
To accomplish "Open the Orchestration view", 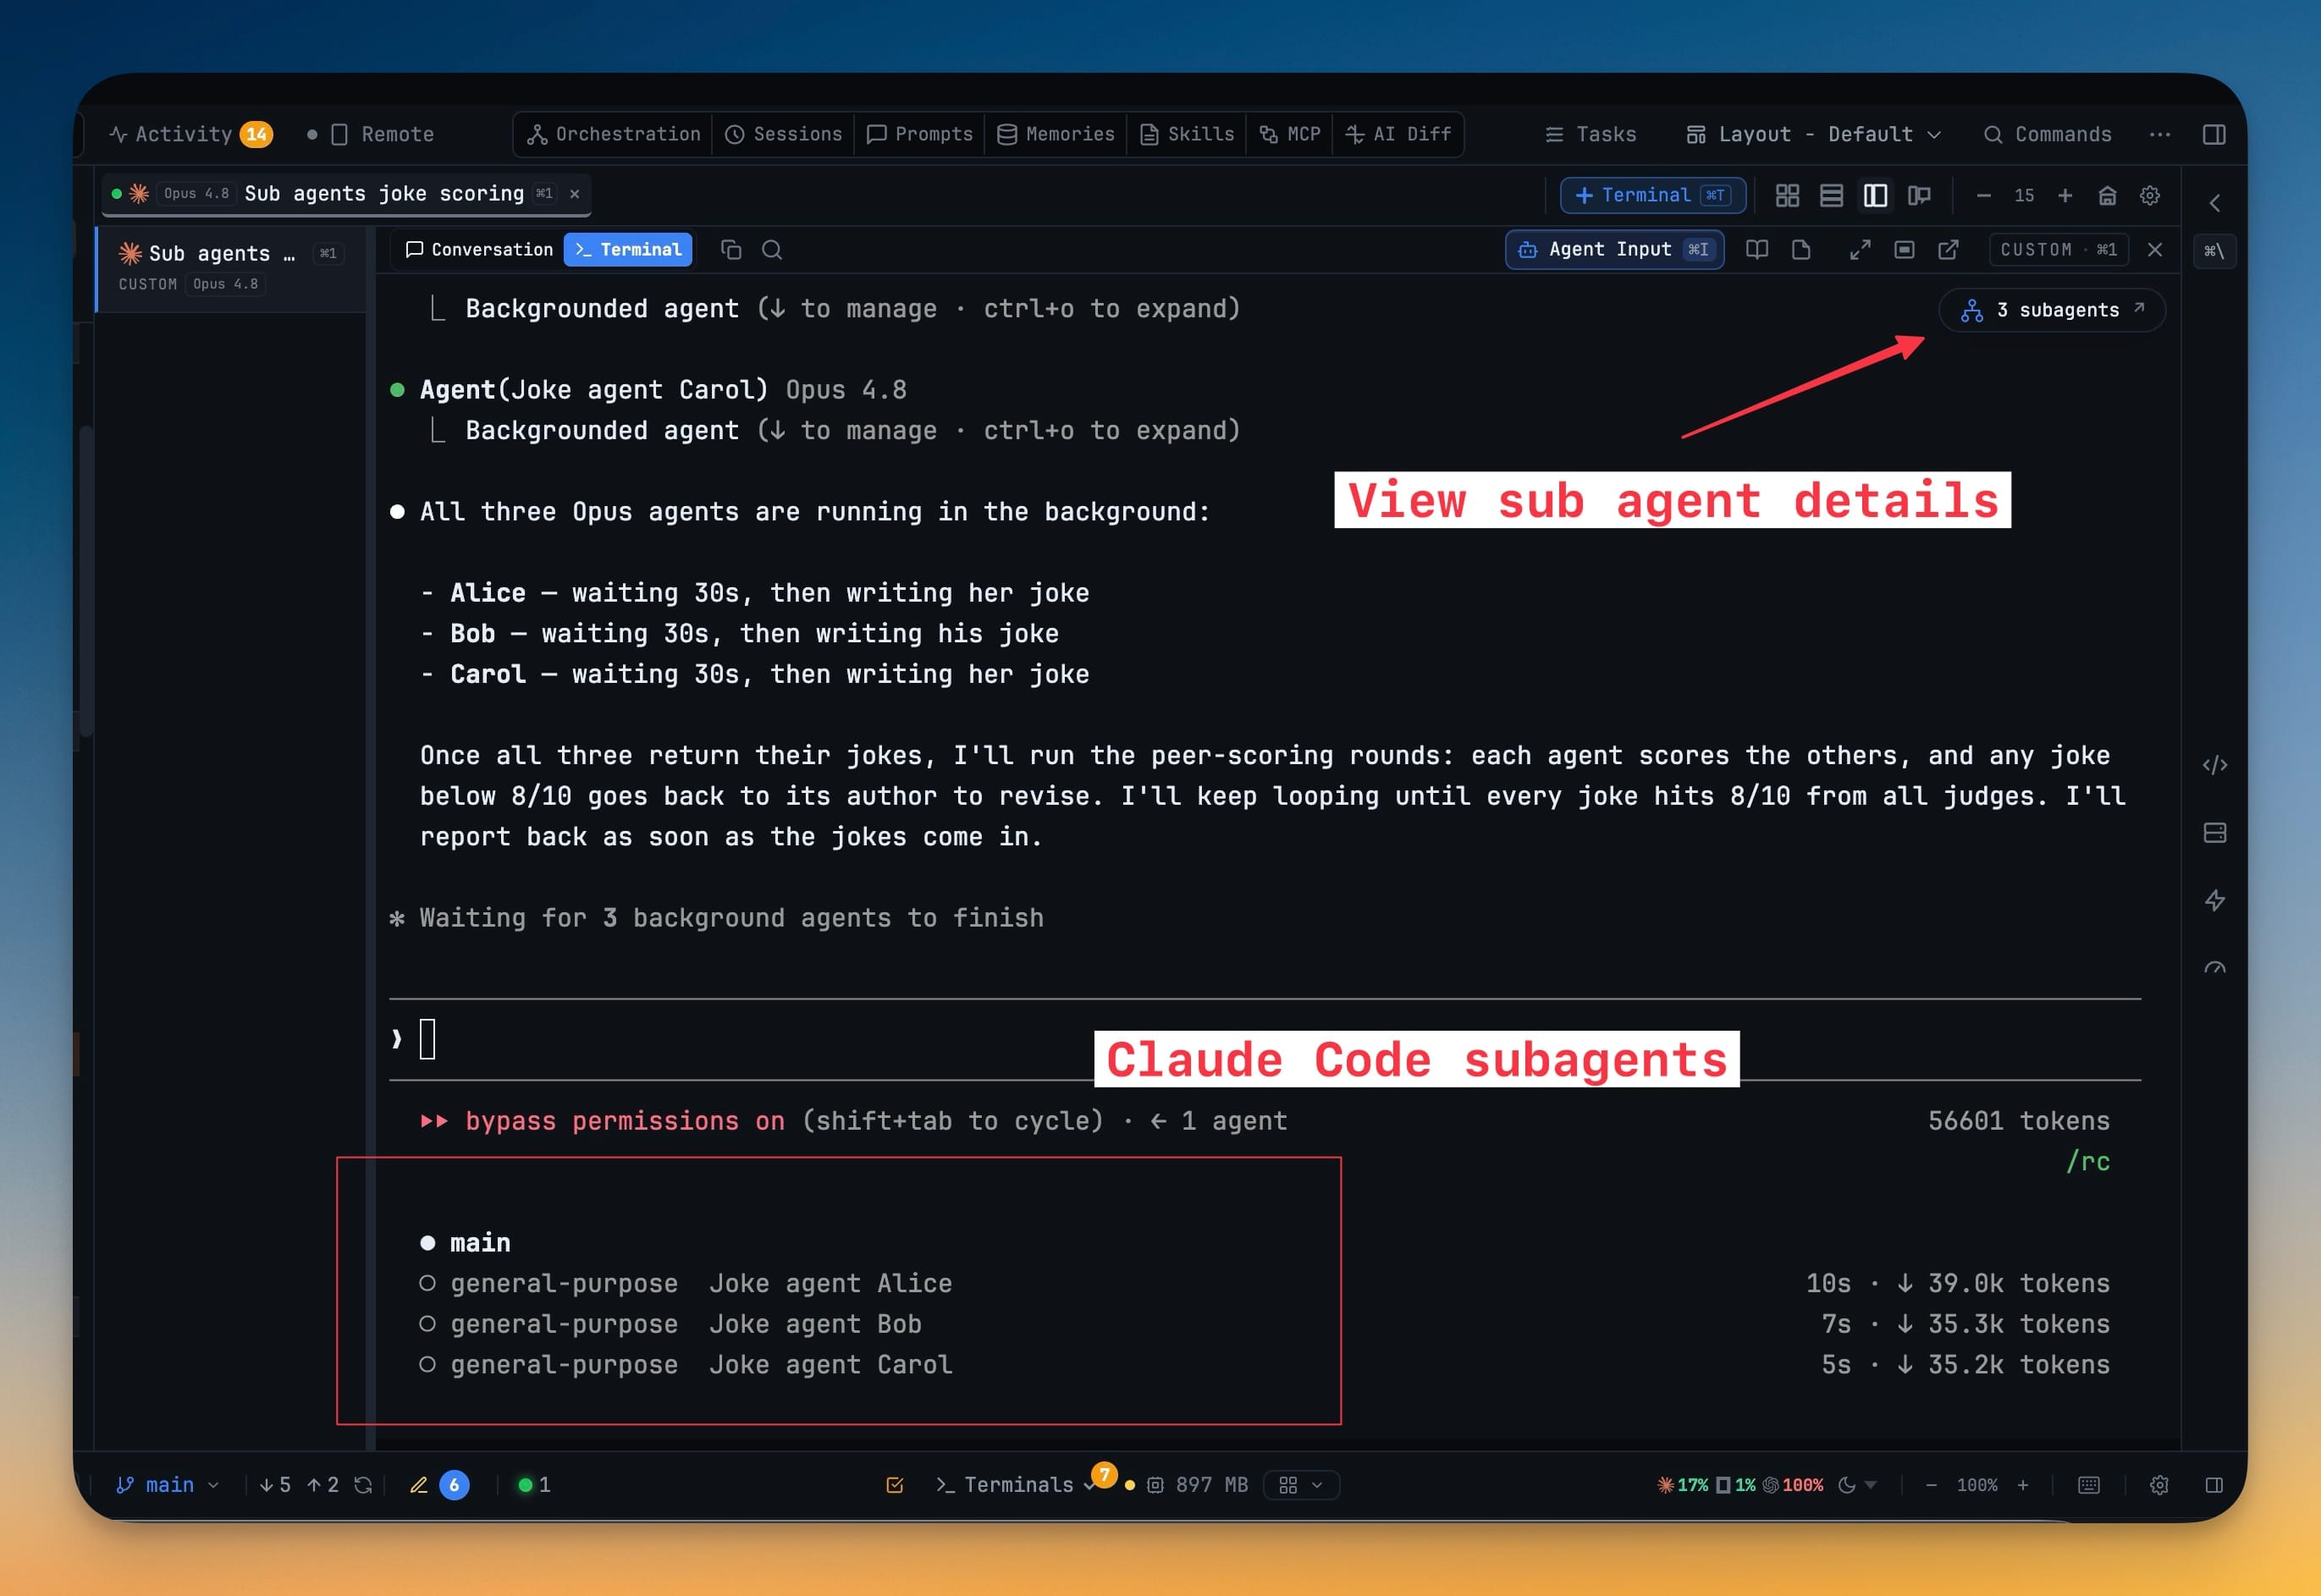I will (x=614, y=134).
